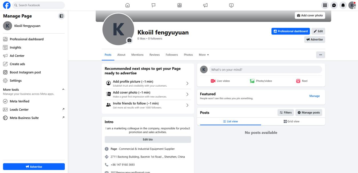The height and width of the screenshot is (173, 358).
Task: Click the What's on your mind field
Action: (266, 70)
